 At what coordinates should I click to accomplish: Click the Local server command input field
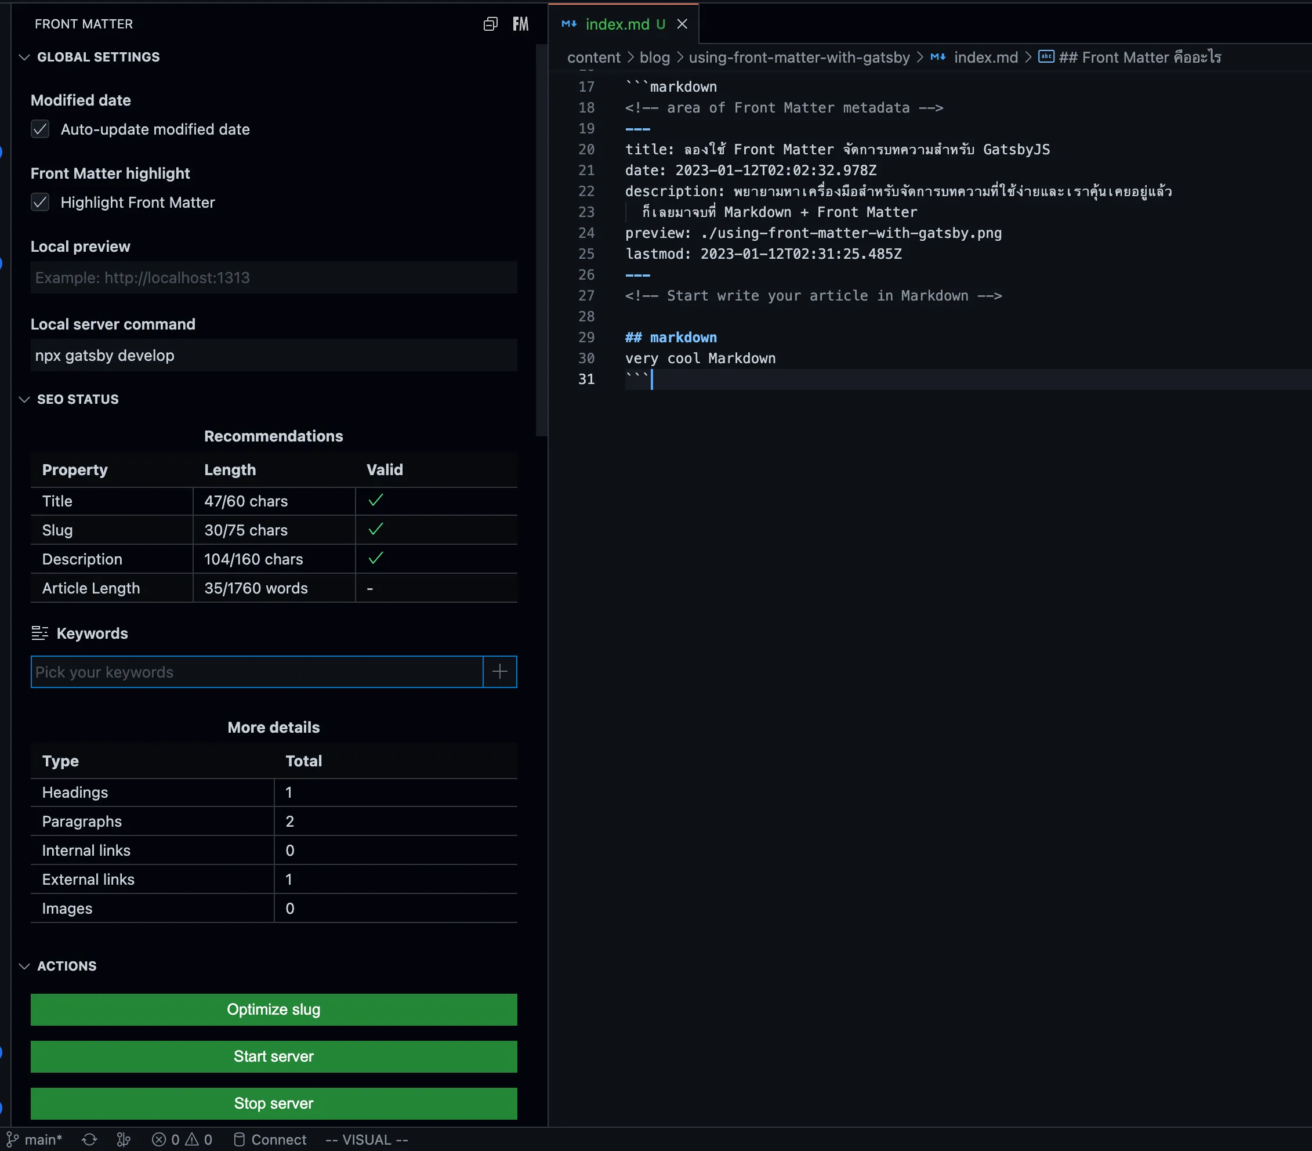pyautogui.click(x=273, y=355)
